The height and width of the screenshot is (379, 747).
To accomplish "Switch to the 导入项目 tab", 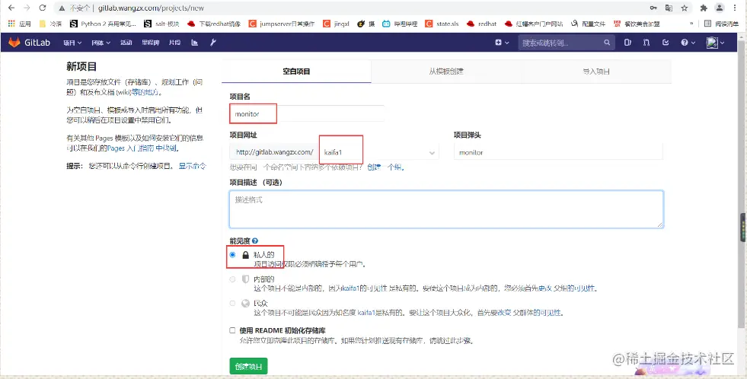I will (596, 72).
